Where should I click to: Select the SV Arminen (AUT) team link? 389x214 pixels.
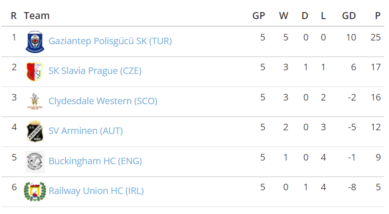pos(86,131)
